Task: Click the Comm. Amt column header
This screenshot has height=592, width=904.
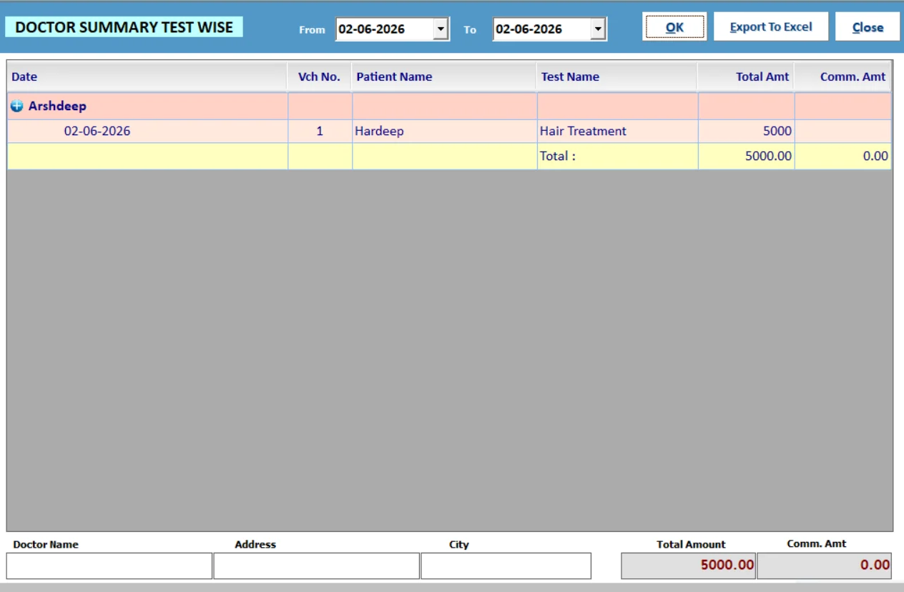Action: tap(842, 77)
